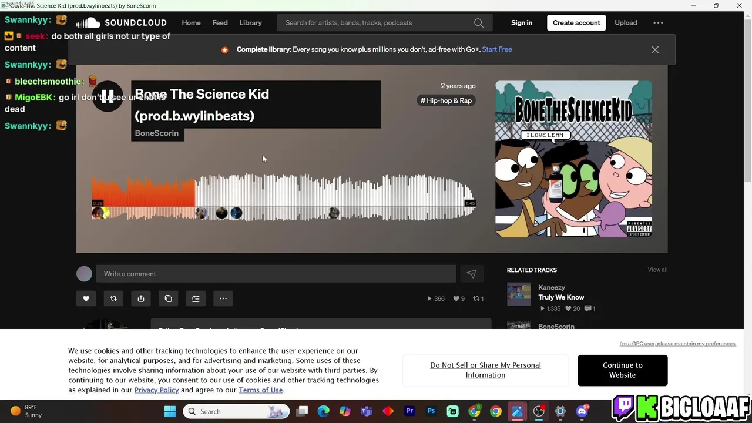This screenshot has height=423, width=752.
Task: Focus the Write a comment field
Action: pos(276,274)
